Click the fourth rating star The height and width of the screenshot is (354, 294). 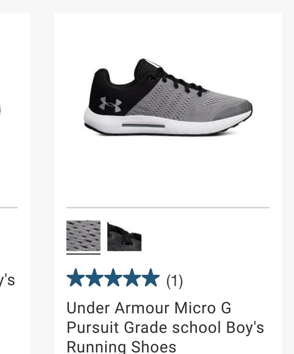coord(132,278)
